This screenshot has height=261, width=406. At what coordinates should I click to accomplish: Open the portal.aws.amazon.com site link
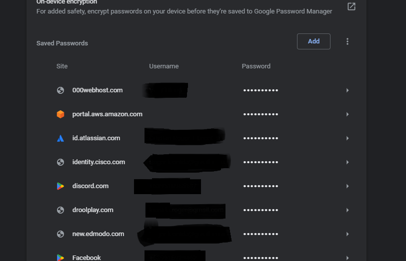point(107,114)
